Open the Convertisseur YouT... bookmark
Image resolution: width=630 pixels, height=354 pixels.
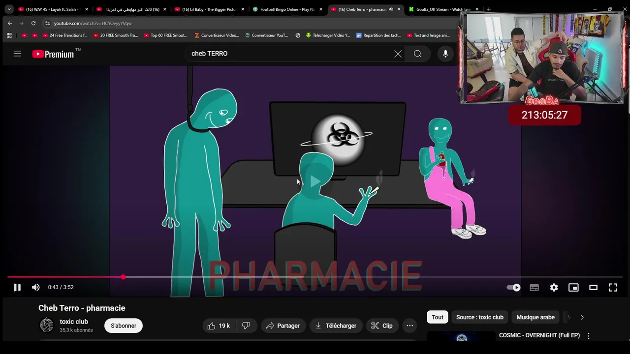tap(267, 35)
